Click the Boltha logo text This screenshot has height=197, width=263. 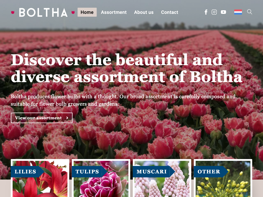click(43, 12)
